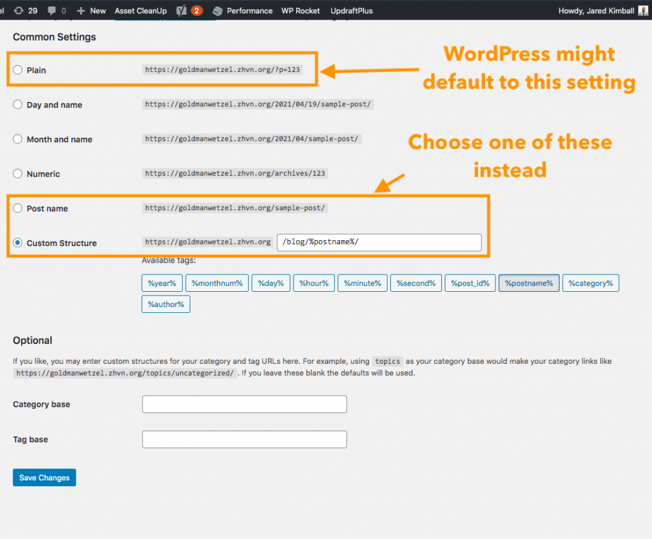Click the 'topics' code sample text
Image resolution: width=652 pixels, height=539 pixels.
(x=388, y=361)
